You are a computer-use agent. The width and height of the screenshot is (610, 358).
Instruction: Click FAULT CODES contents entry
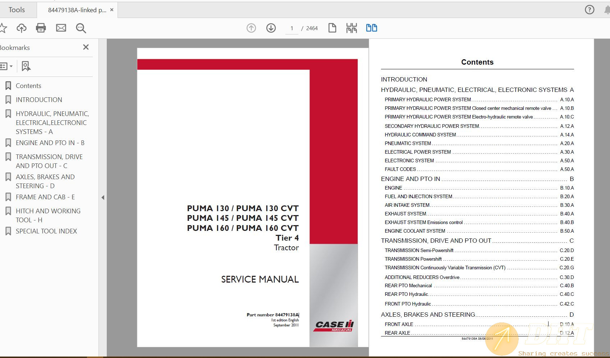pos(479,169)
